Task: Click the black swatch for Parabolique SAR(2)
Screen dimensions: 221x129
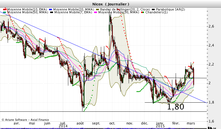Action: coord(153,9)
